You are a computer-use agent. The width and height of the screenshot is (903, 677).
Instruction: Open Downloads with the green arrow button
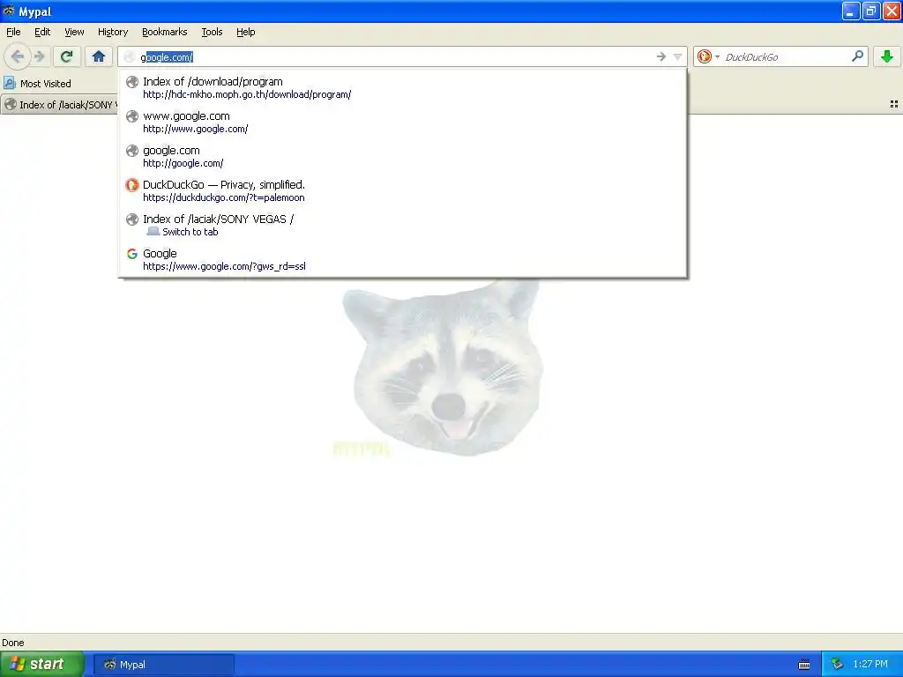(887, 56)
